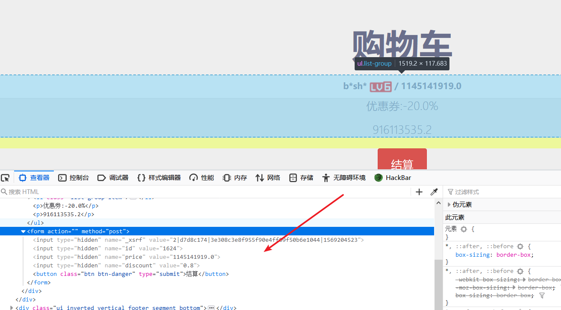Open the HackBar panel

point(393,178)
